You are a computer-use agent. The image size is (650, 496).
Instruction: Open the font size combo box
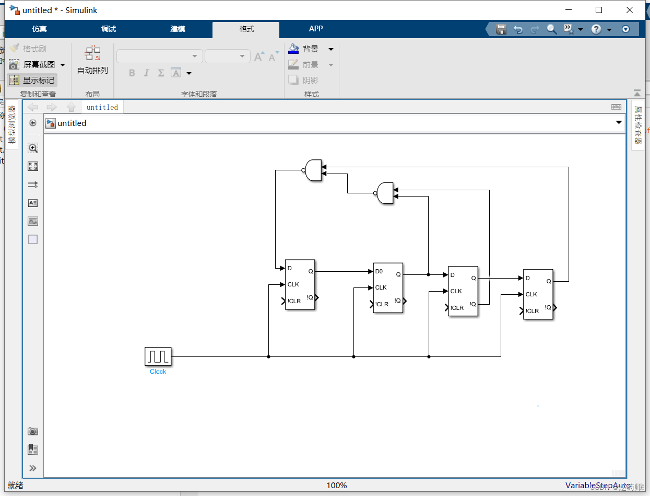coord(228,56)
